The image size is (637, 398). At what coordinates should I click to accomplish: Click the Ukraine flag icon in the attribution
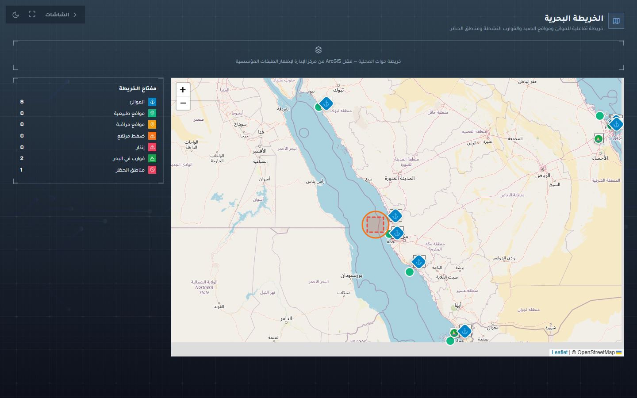click(x=619, y=352)
